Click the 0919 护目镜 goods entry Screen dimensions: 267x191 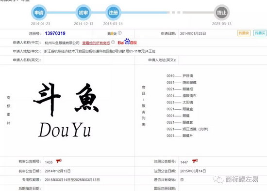coord(180,76)
